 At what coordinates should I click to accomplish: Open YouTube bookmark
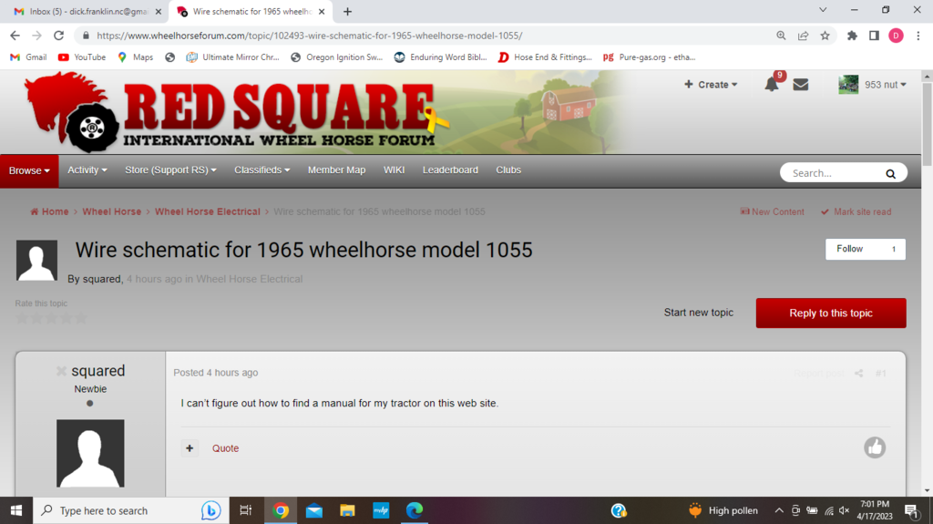point(82,57)
